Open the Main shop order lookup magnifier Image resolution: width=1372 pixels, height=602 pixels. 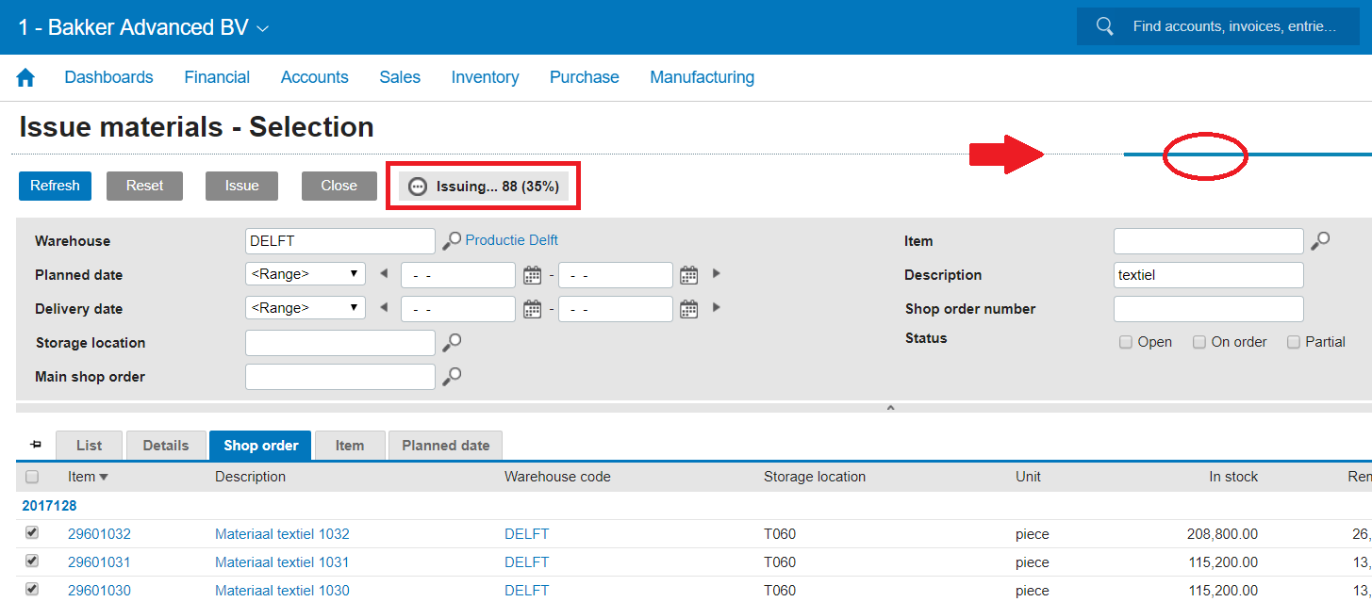pyautogui.click(x=453, y=376)
